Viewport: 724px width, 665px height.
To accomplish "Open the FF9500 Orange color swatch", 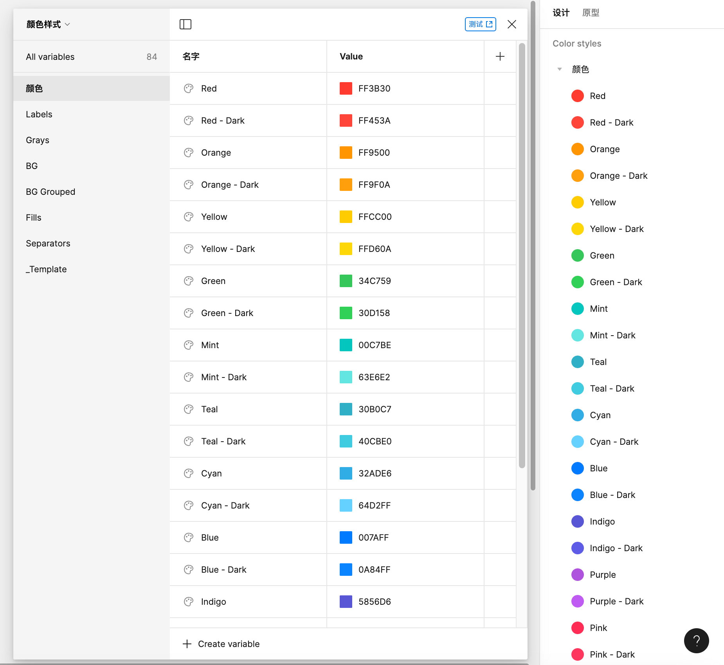I will coord(346,153).
